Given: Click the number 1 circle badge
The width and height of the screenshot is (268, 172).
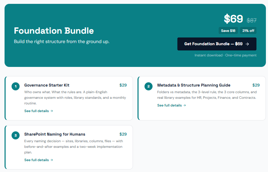Looking at the screenshot, I should click(15, 86).
